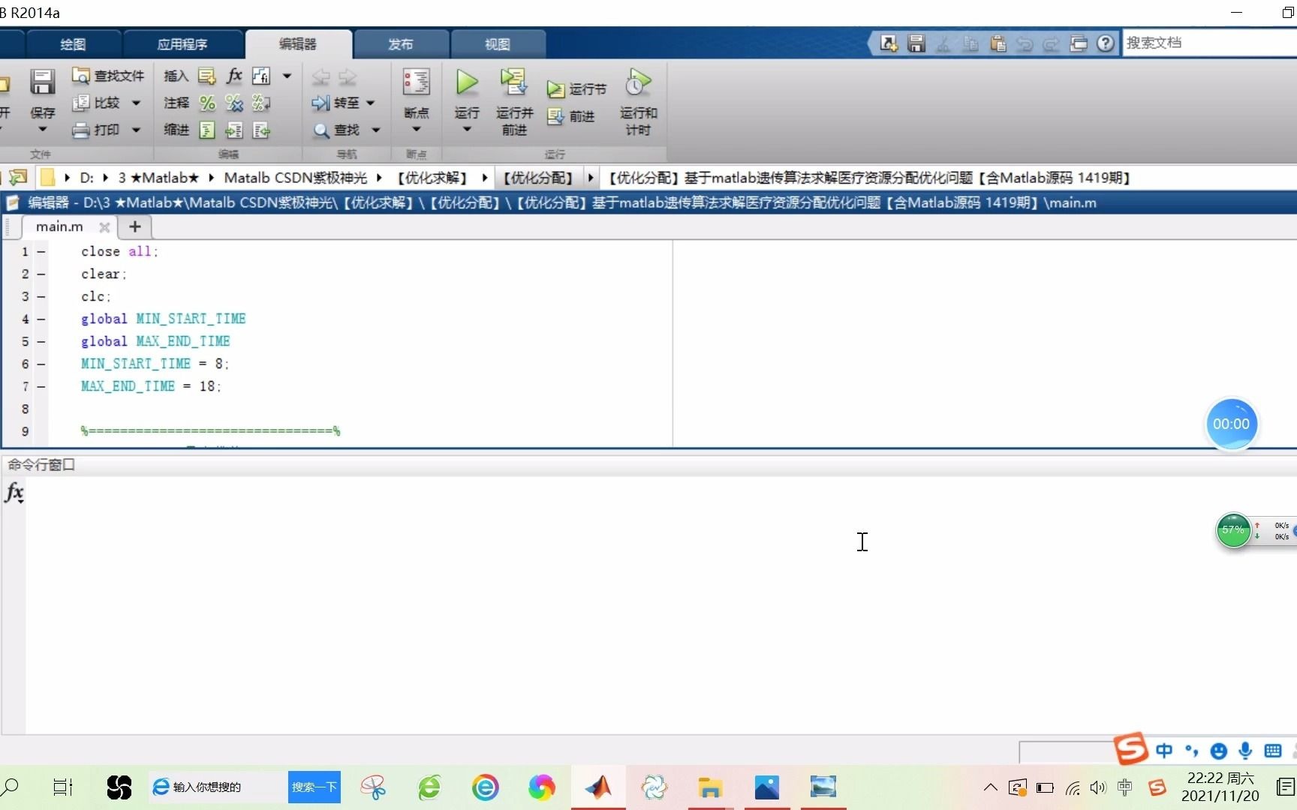1297x810 pixels.
Task: Click the 搜索一下 taskbar button
Action: click(314, 787)
